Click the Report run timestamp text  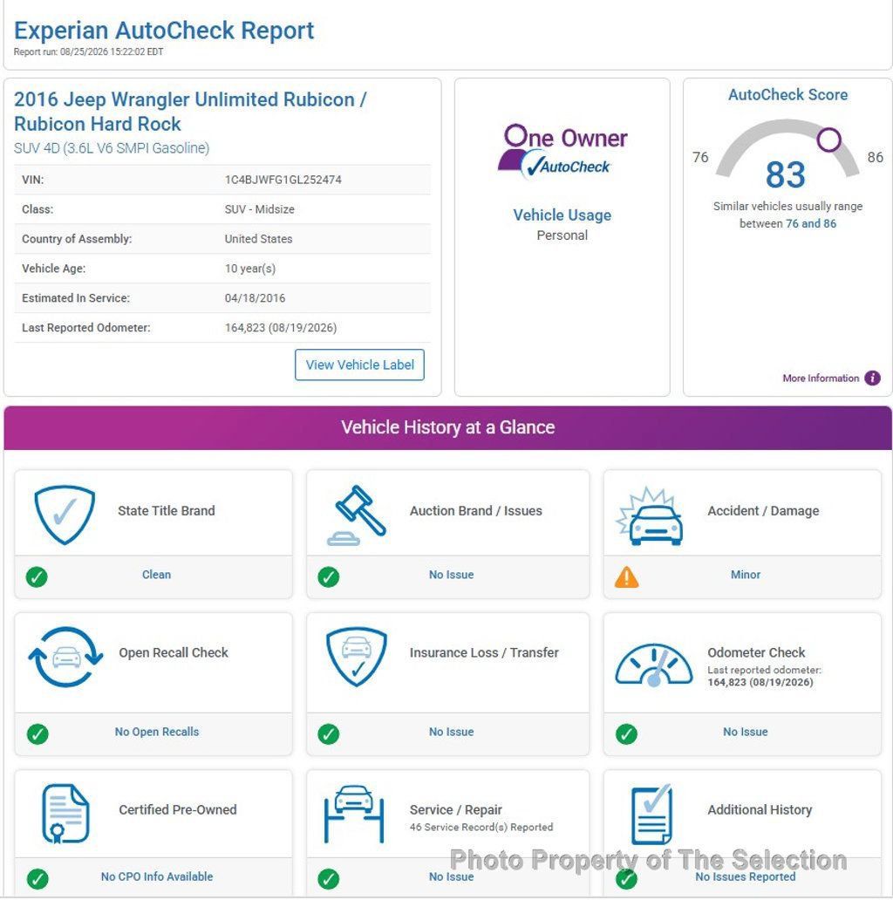[x=88, y=51]
